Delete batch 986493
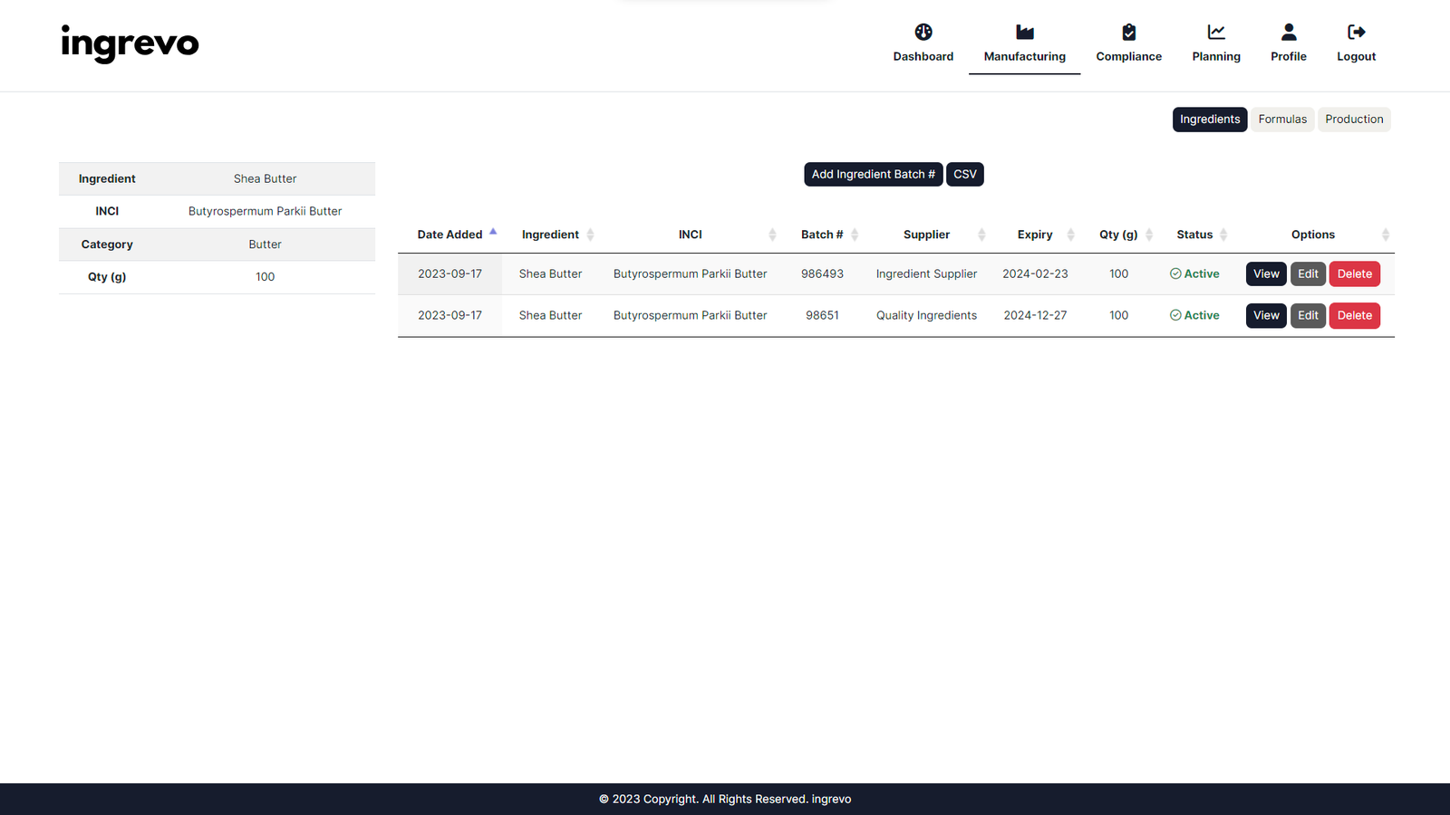The image size is (1450, 815). point(1355,273)
